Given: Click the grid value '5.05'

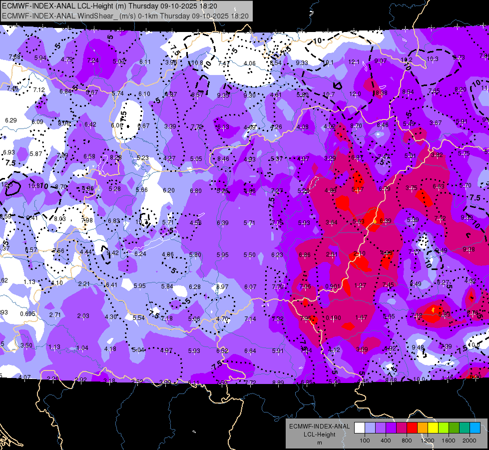Looking at the screenshot, I should [196, 158].
